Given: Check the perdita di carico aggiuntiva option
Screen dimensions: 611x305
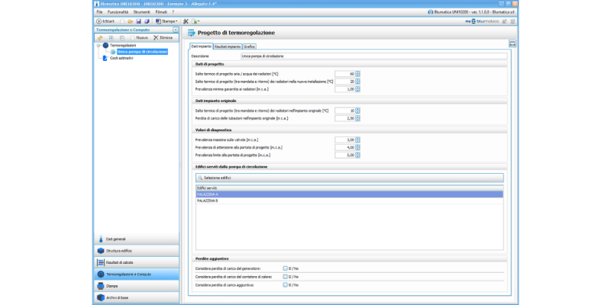Looking at the screenshot, I should coord(285,284).
